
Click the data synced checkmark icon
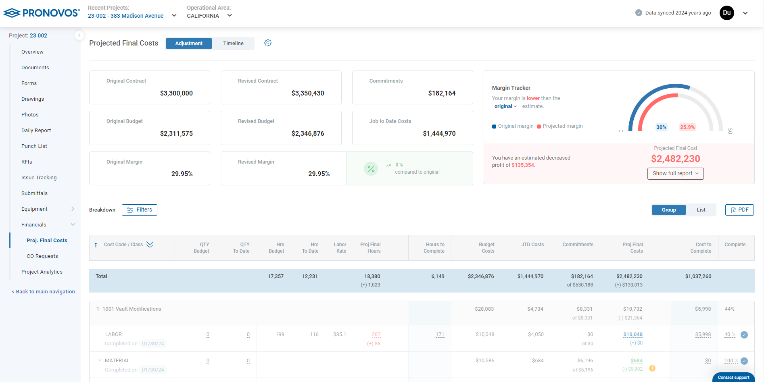point(639,13)
